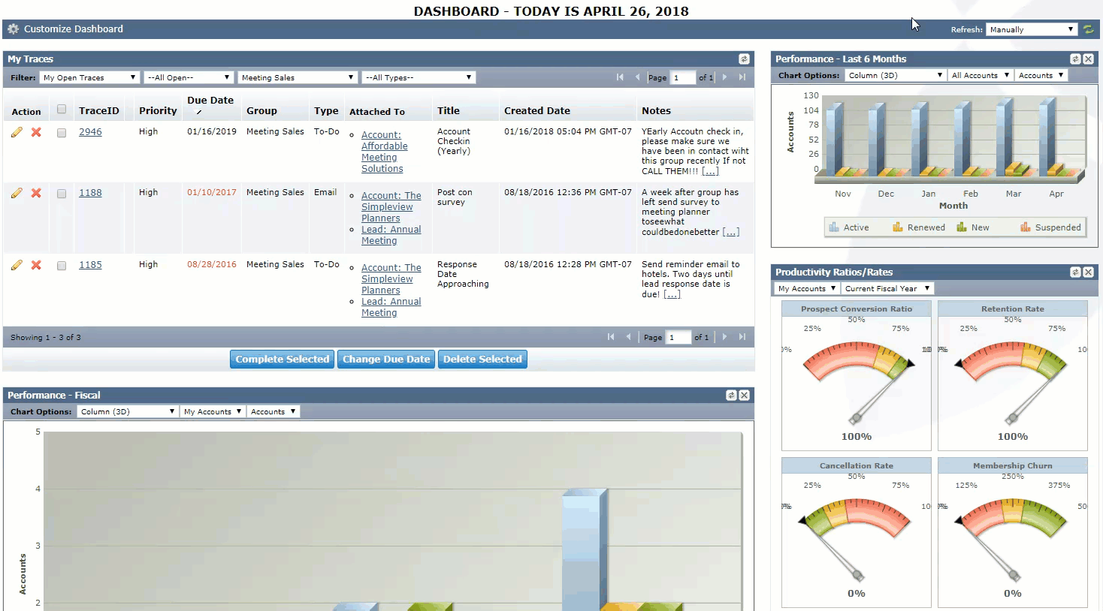Open Account: Affordable Meeting Solutions link

(x=384, y=152)
